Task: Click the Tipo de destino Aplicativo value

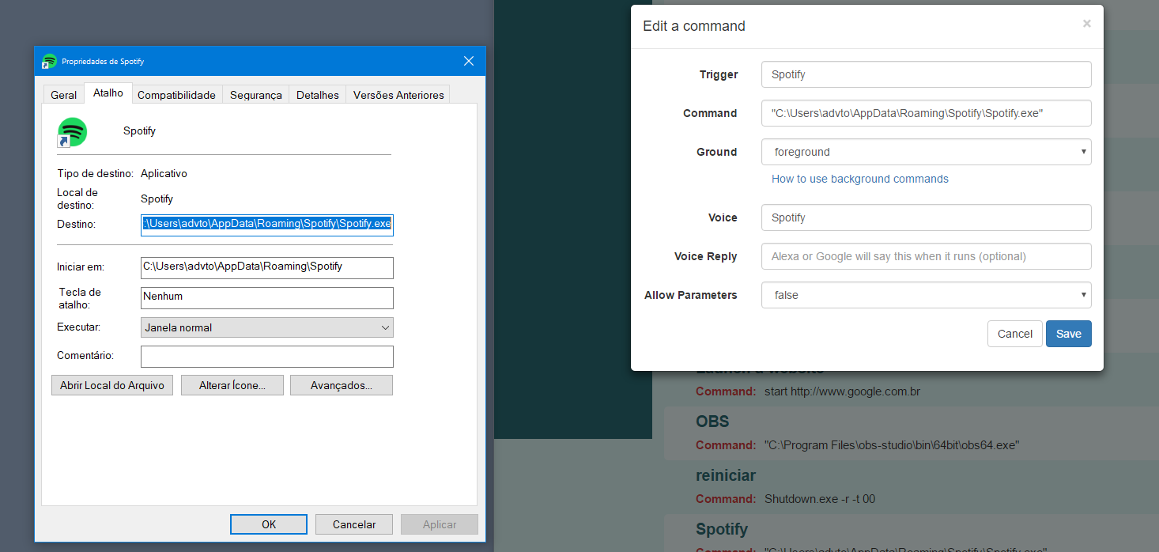Action: 164,173
